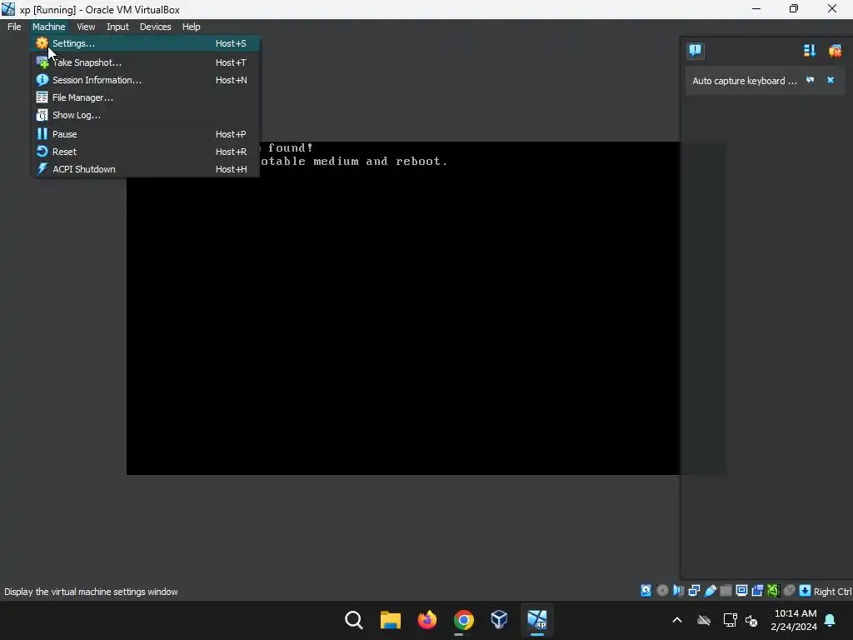Toggle the notification center speech-bubble icon

pyautogui.click(x=696, y=51)
